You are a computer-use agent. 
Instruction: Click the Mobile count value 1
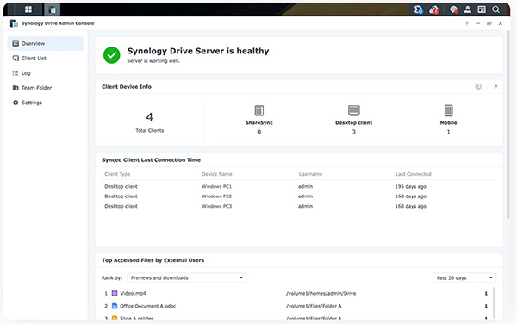point(448,132)
